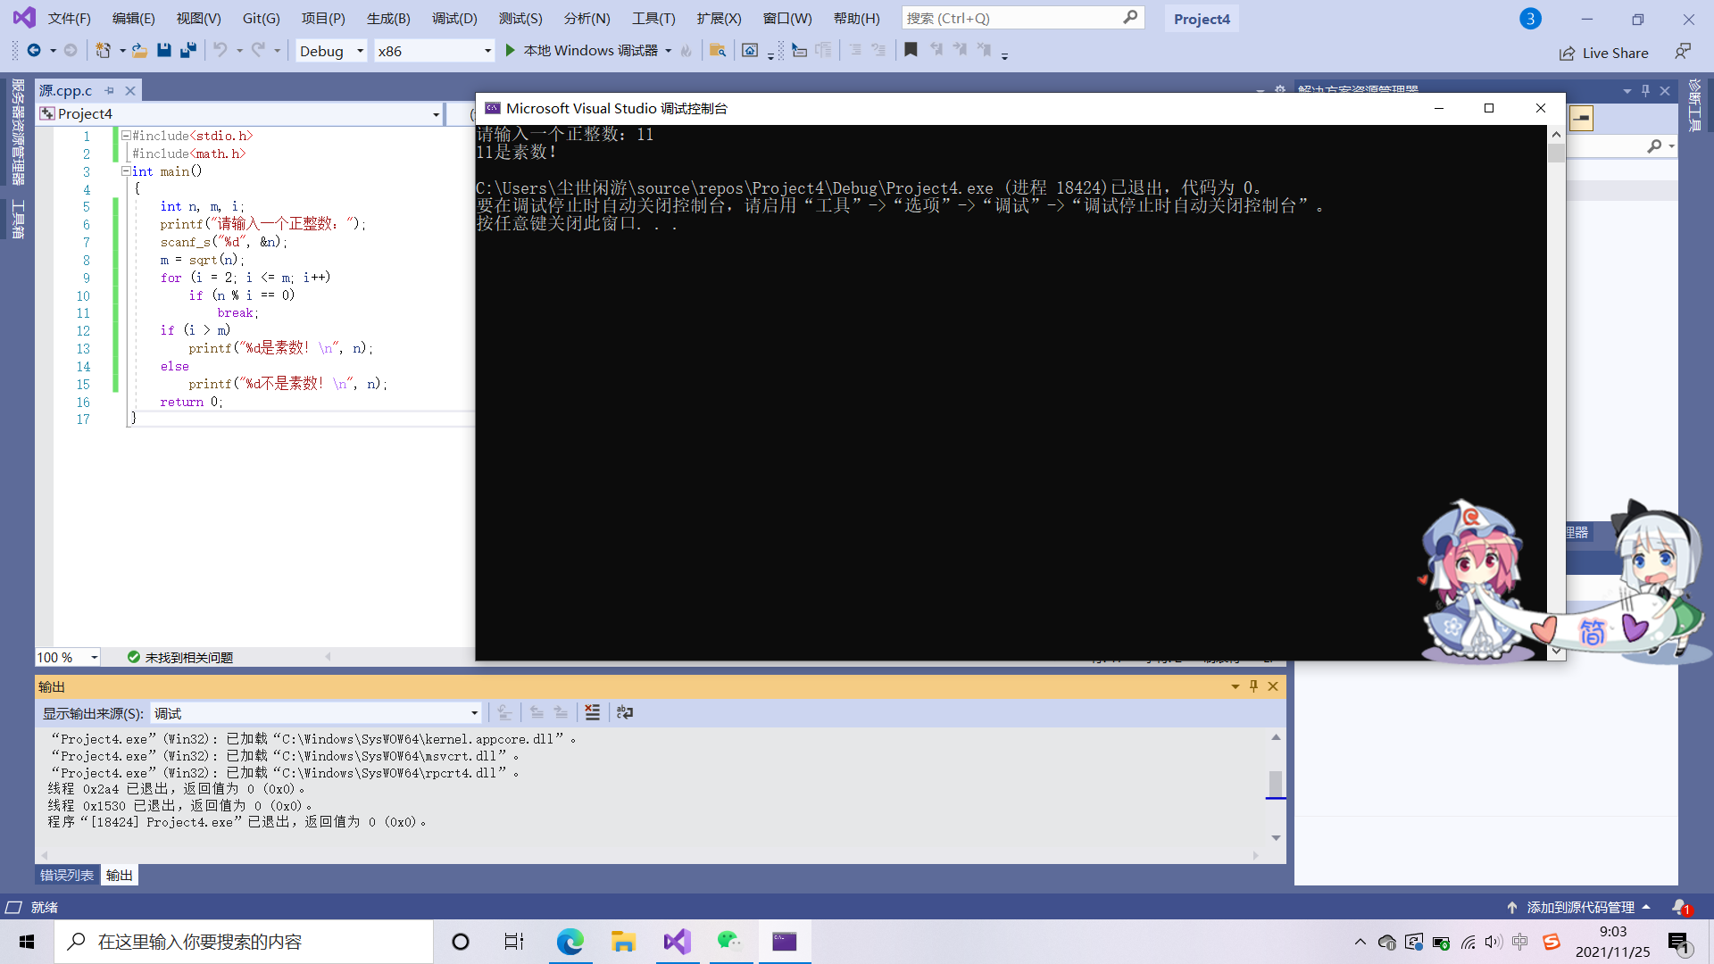Screen dimensions: 1714x964
Task: Collapse the main function code block
Action: (x=126, y=171)
